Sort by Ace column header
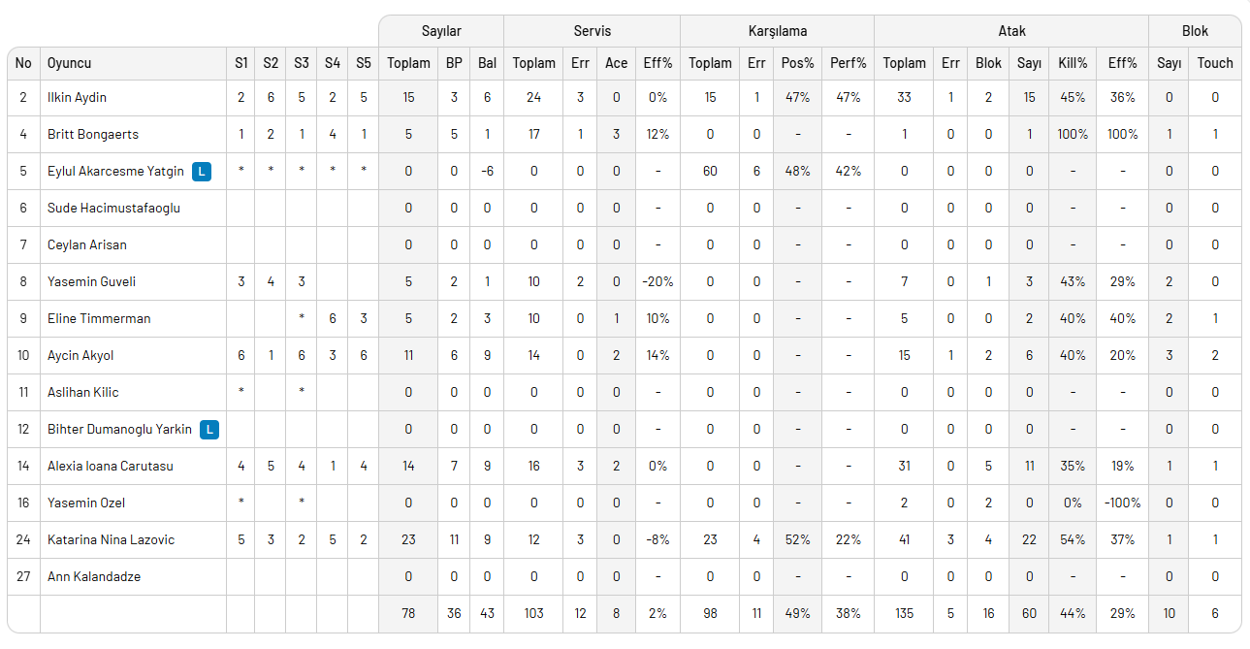The height and width of the screenshot is (649, 1250). pos(616,63)
